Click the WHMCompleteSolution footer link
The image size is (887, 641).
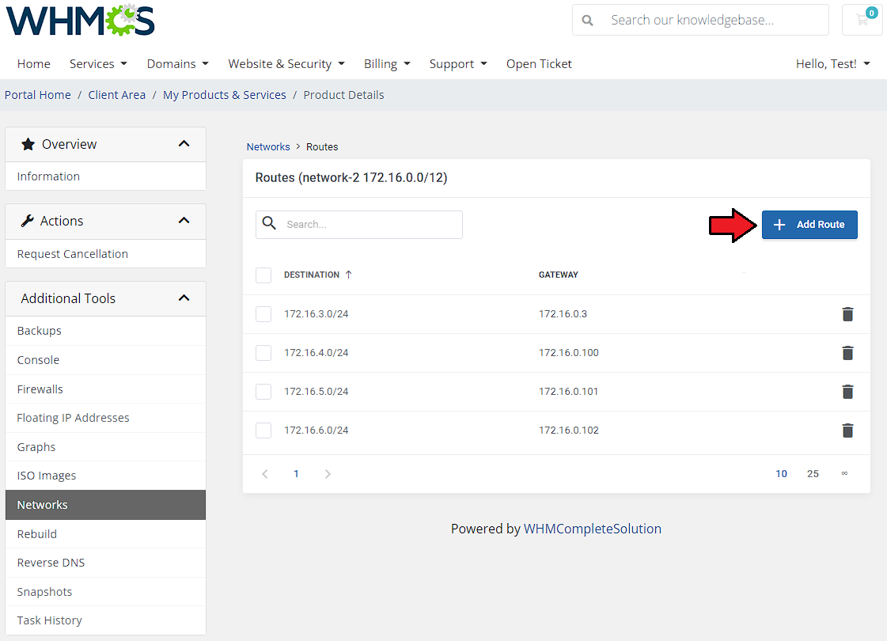593,529
